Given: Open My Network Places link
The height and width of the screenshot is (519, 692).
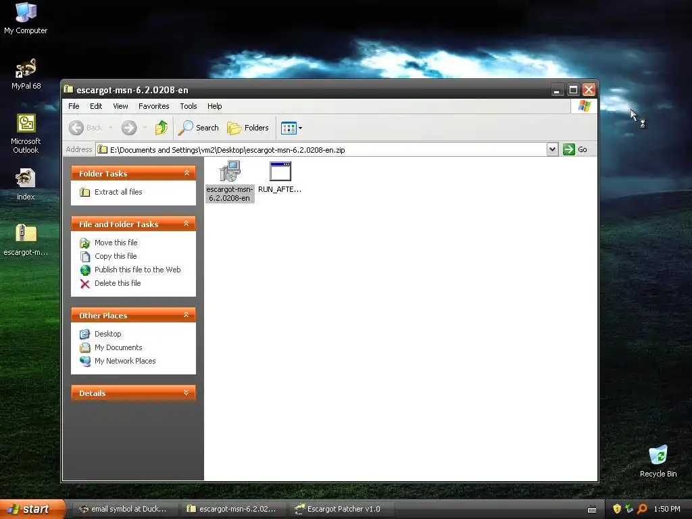Looking at the screenshot, I should [125, 361].
